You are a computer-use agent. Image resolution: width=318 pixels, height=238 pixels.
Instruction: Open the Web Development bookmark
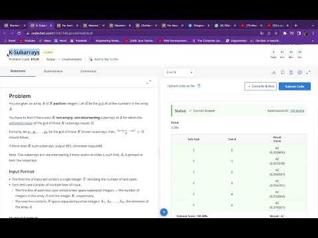174,41
